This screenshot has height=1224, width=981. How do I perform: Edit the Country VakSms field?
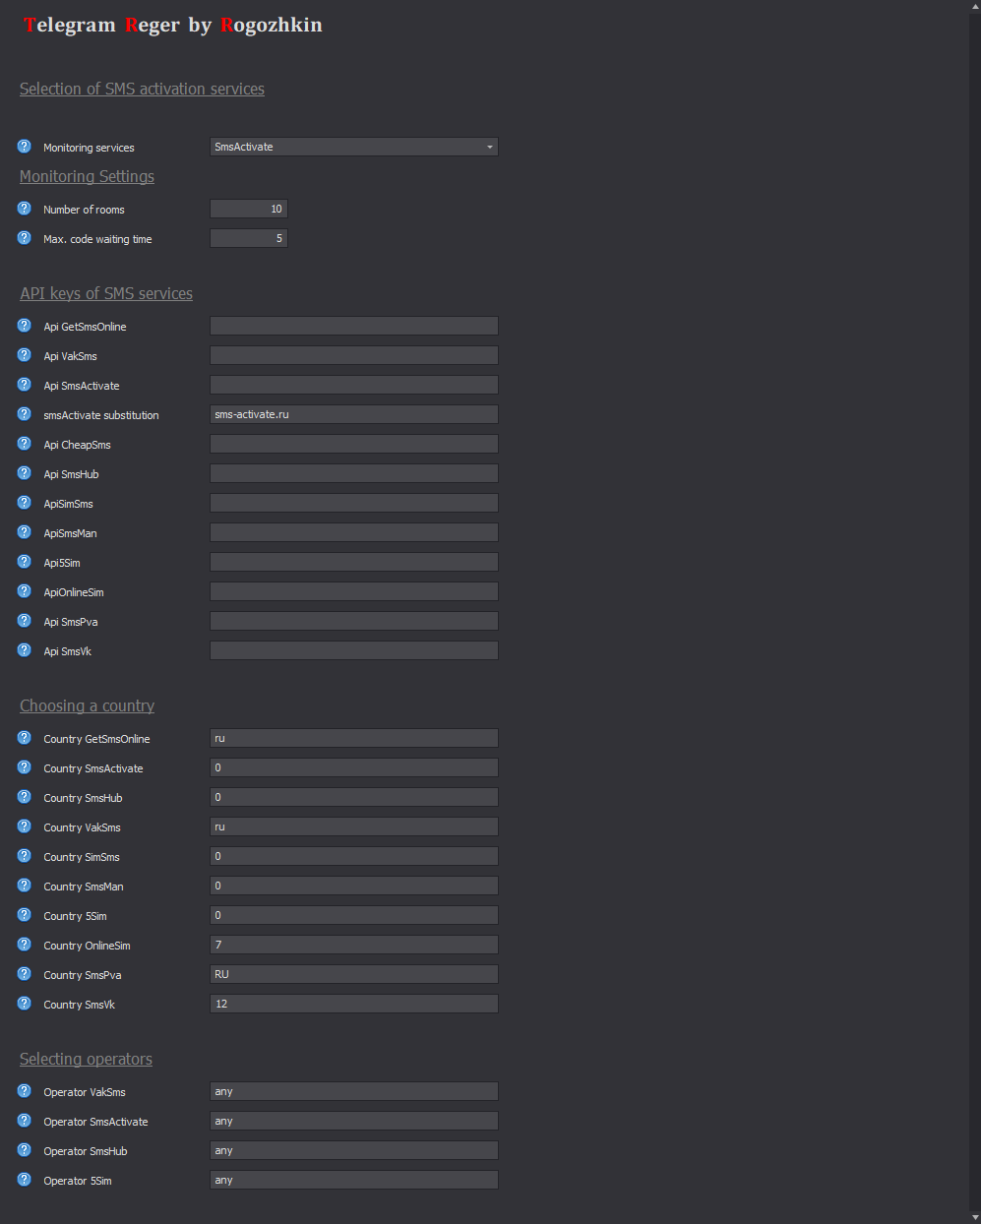point(354,826)
